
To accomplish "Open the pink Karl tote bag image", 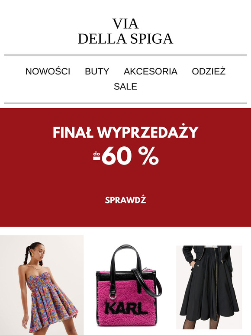I will (x=128, y=285).
